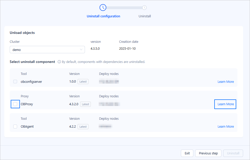Click the Latest tag next to version 1.0.0
The height and width of the screenshot is (160, 250).
click(x=83, y=82)
